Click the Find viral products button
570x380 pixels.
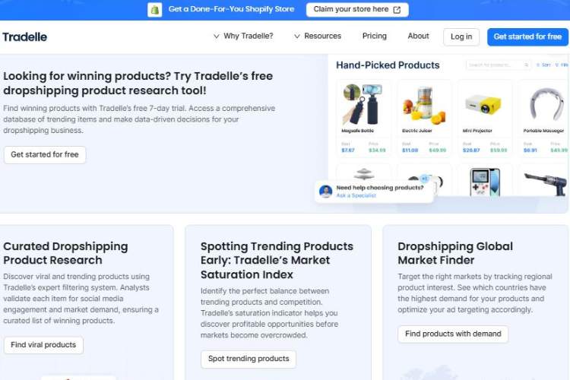tap(43, 345)
